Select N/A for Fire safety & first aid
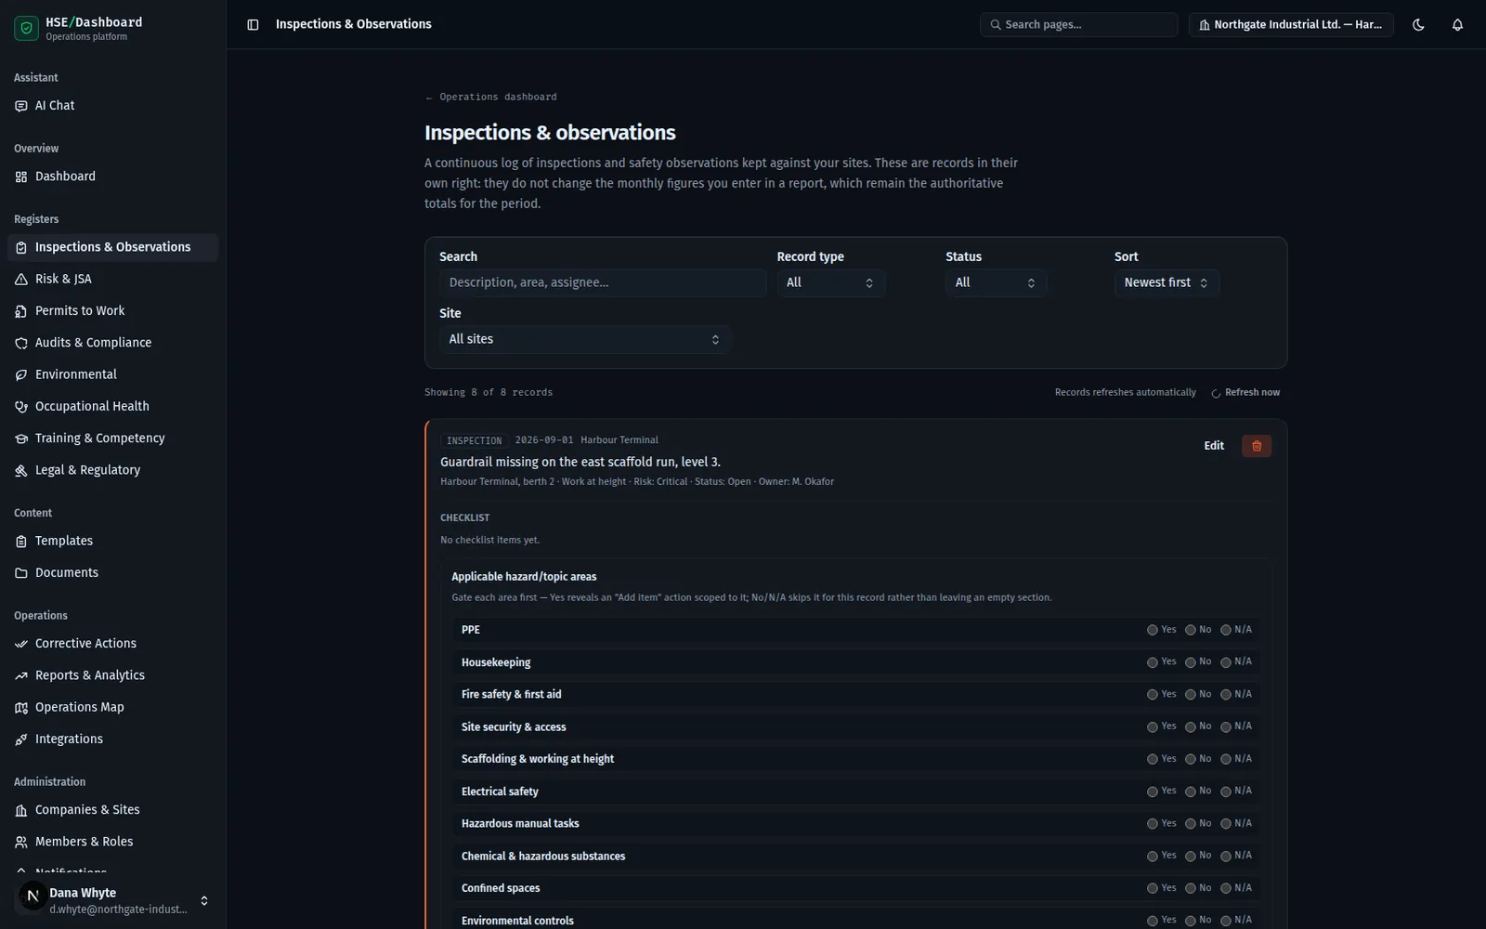Image resolution: width=1486 pixels, height=929 pixels. pyautogui.click(x=1226, y=695)
